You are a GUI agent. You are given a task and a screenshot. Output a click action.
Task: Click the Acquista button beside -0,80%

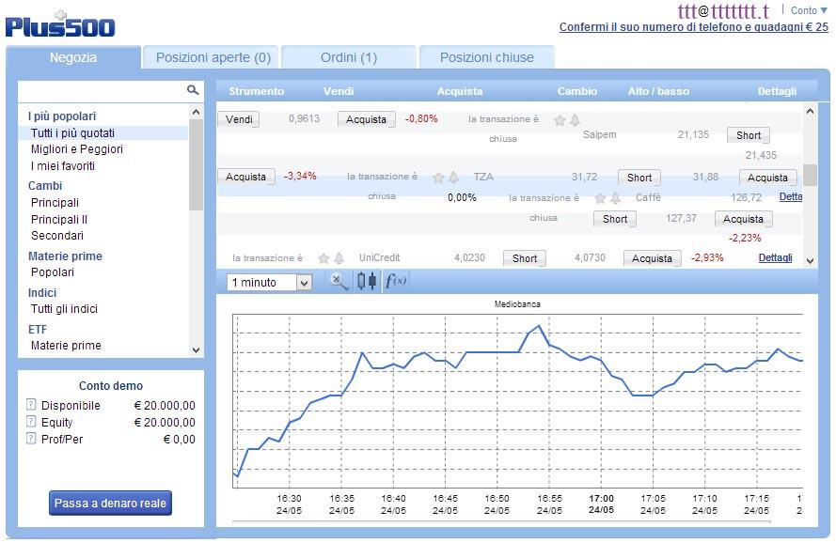tap(367, 119)
